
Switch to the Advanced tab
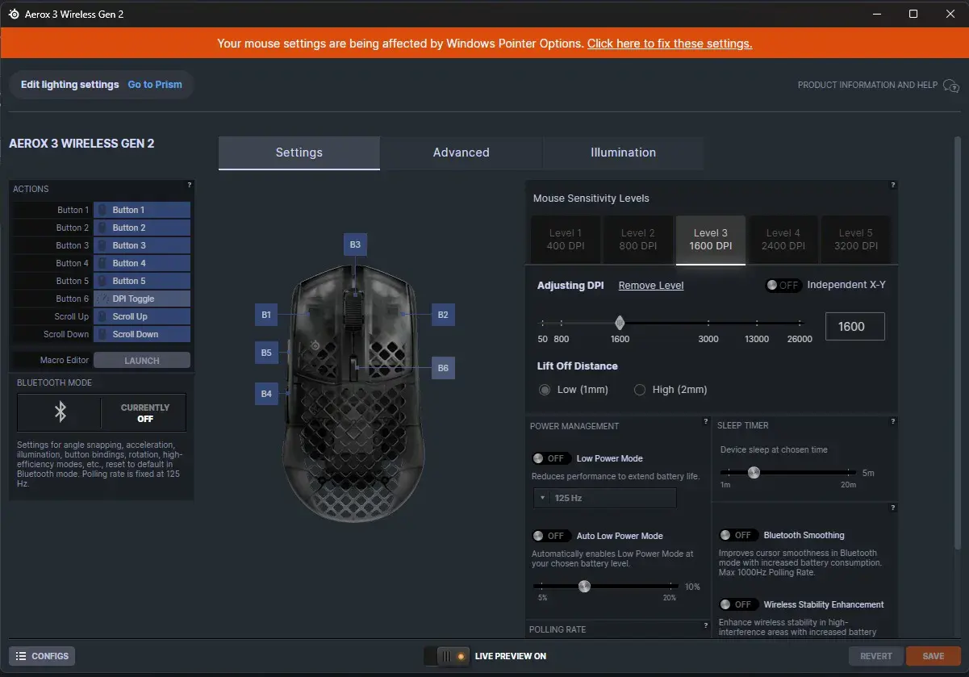point(461,153)
